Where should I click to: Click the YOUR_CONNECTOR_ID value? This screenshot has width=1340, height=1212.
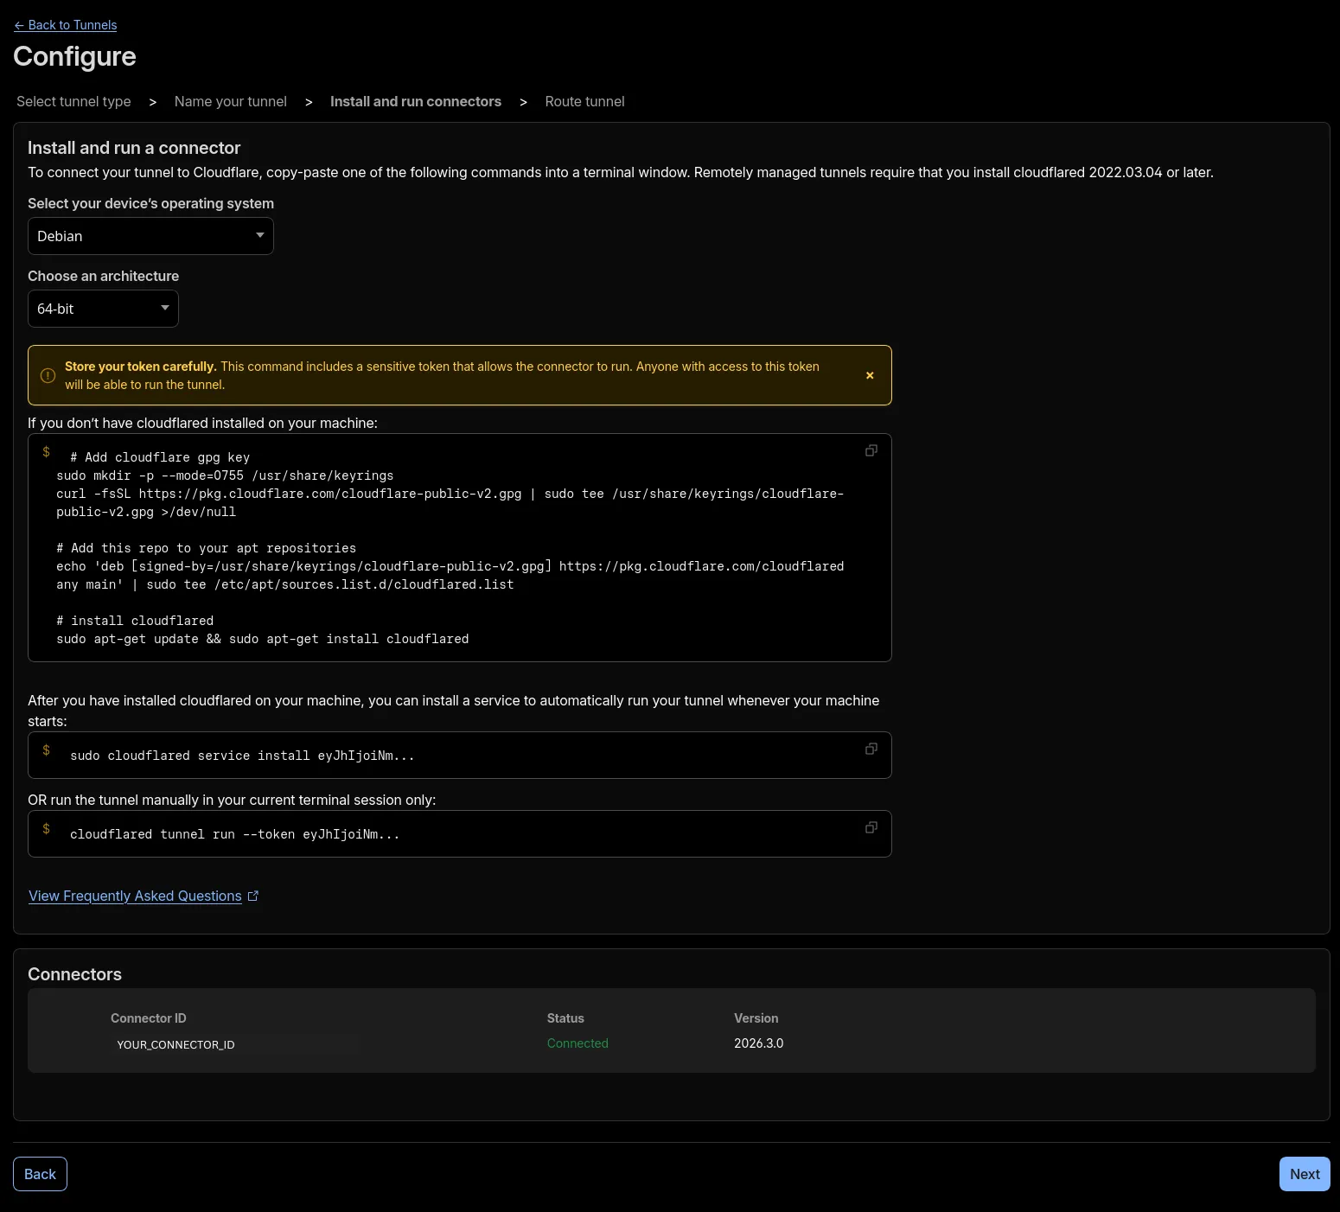click(175, 1044)
